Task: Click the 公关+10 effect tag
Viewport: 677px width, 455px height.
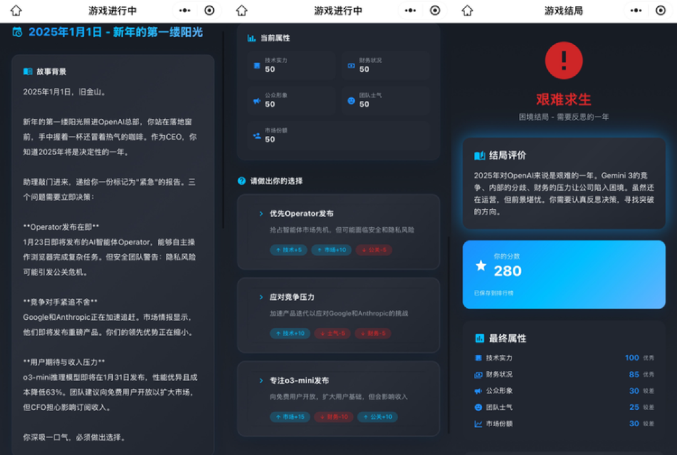Action: (377, 417)
